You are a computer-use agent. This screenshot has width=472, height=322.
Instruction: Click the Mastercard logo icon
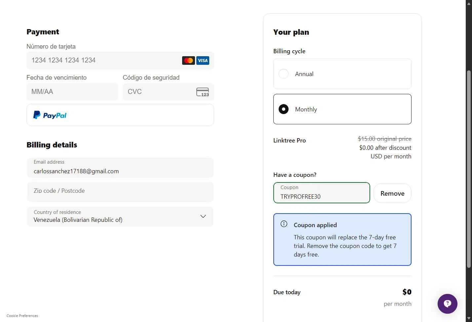pos(188,60)
